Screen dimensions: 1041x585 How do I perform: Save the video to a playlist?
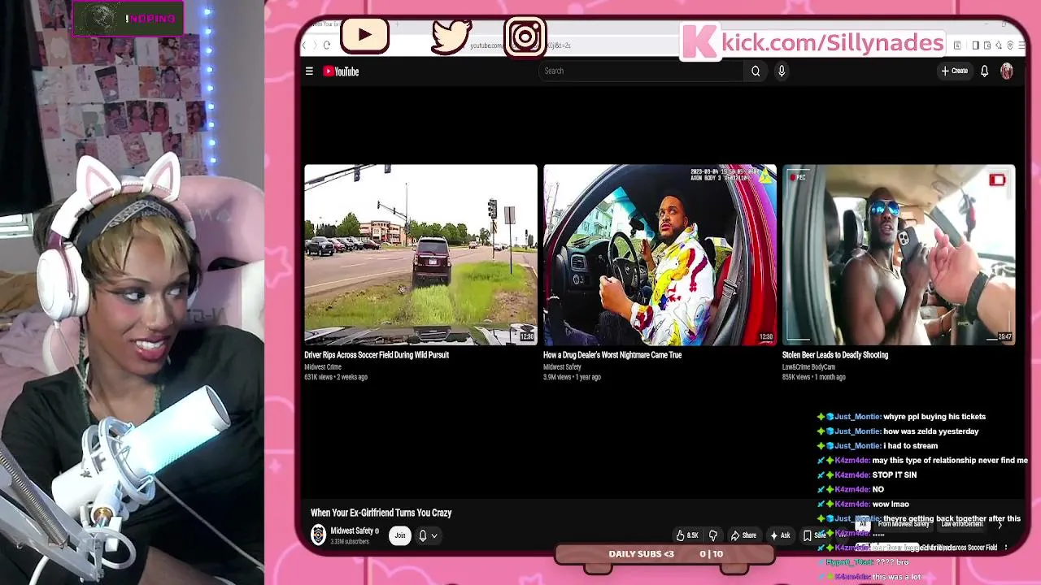[x=814, y=535]
